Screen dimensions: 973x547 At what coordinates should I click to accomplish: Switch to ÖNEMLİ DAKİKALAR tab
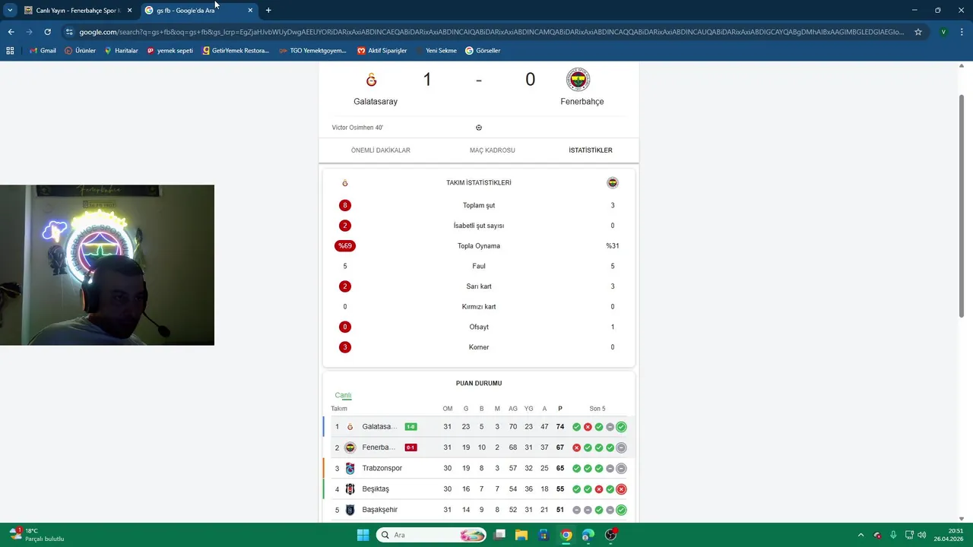tap(381, 150)
